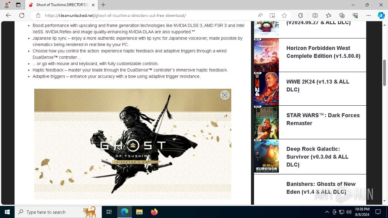Select the Dark Forces cover thumbnail
The height and width of the screenshot is (218, 388).
(x=266, y=122)
